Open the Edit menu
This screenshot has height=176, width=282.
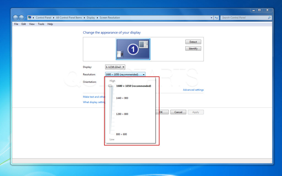(x=24, y=24)
